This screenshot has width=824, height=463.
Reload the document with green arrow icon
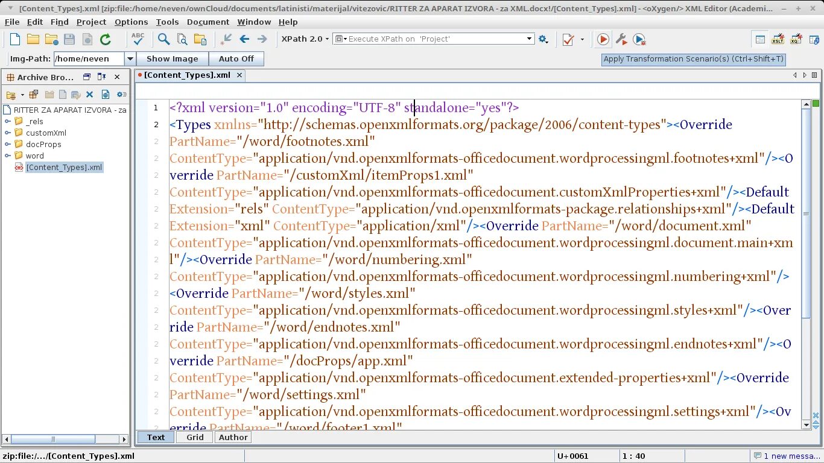(106, 39)
